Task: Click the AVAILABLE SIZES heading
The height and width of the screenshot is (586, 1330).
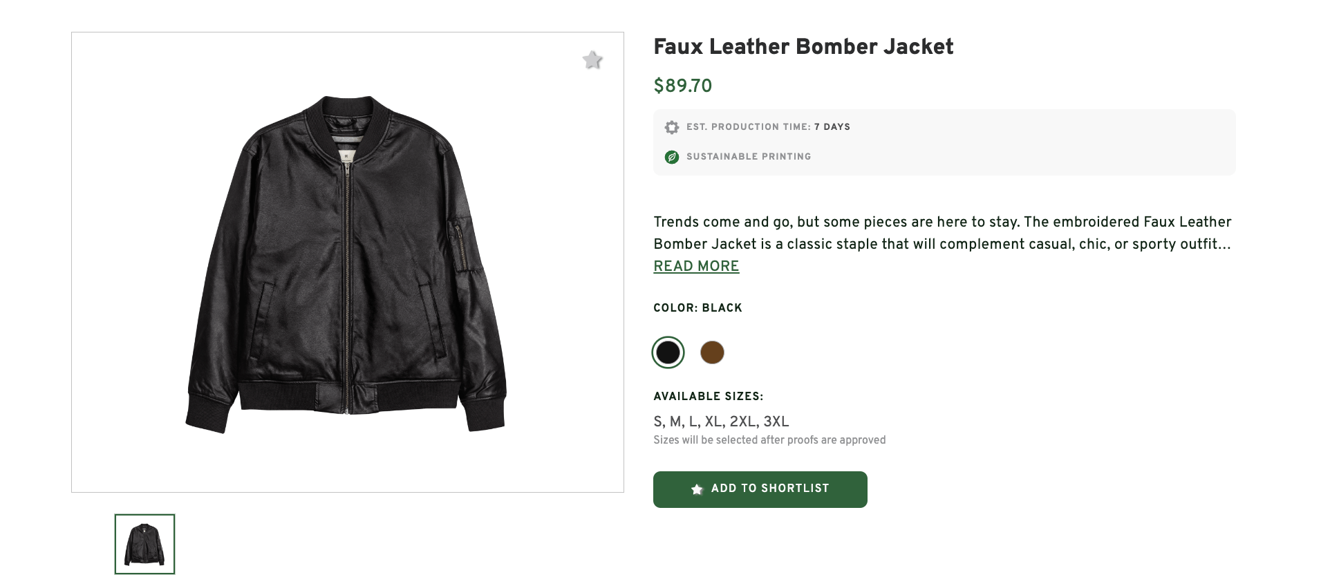Action: (708, 397)
